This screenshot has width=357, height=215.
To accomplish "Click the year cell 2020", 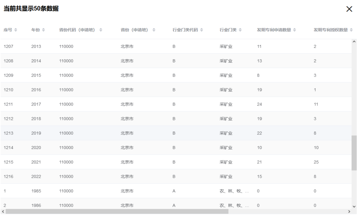I will (36, 148).
